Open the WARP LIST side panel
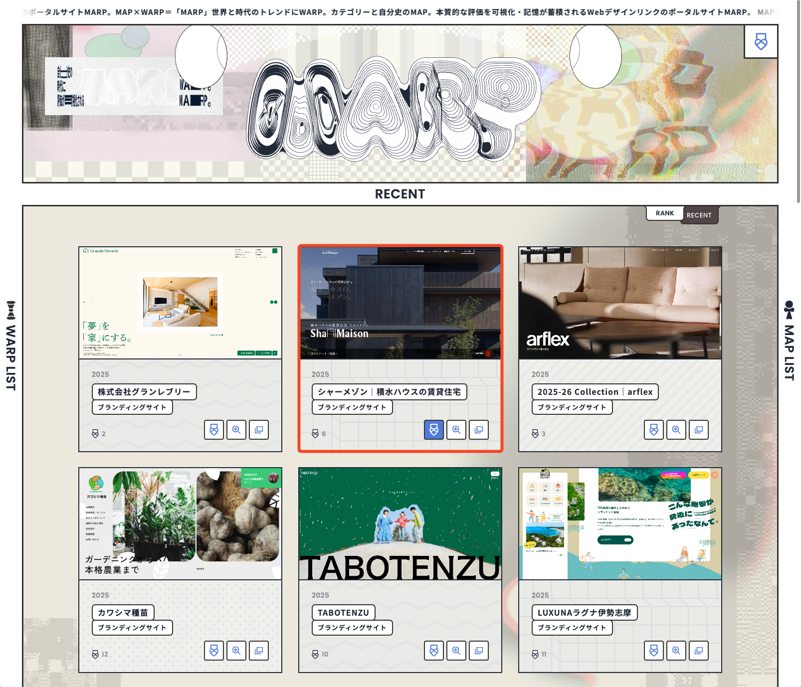This screenshot has height=687, width=801. click(11, 345)
